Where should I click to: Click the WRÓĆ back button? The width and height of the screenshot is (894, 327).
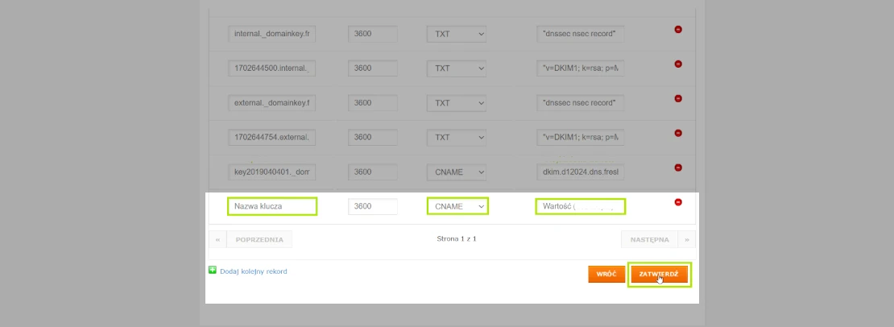click(606, 275)
